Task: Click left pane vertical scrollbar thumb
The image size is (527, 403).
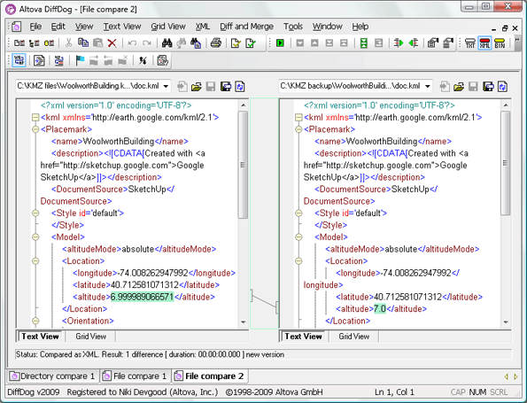Action: 243,165
